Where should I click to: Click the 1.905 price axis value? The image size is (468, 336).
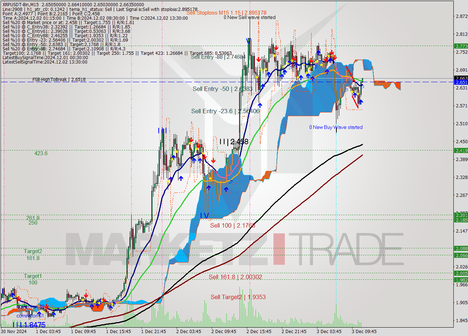[x=461, y=302]
